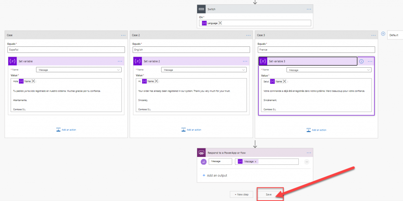The width and height of the screenshot is (403, 201).
Task: Add an action in Case 3
Action: click(x=316, y=130)
